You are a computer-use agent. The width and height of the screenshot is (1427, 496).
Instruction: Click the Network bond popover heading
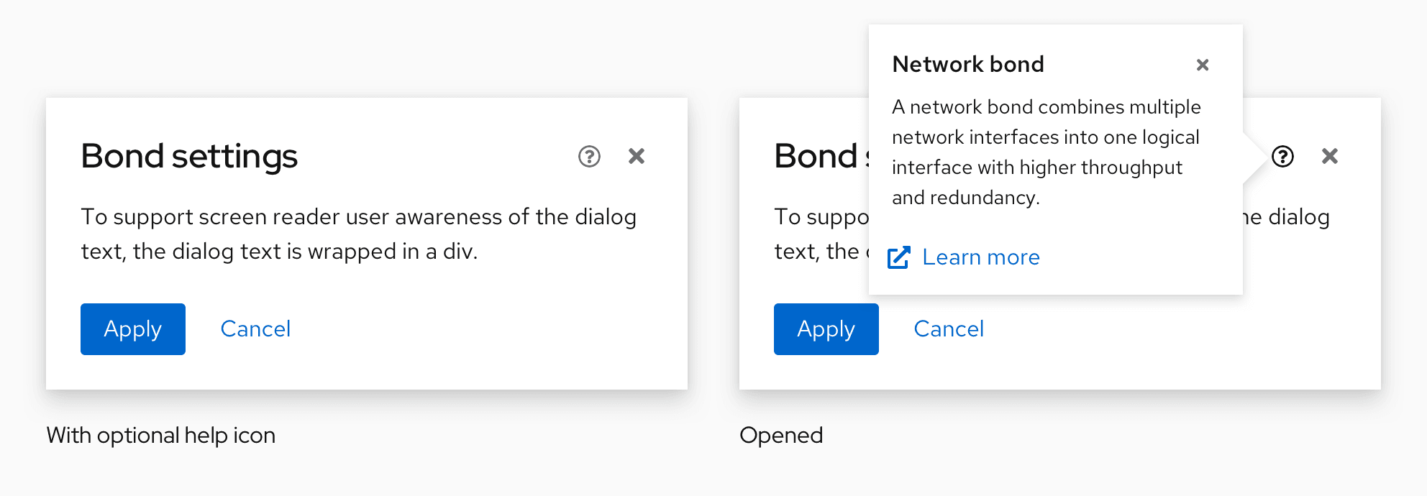(967, 65)
